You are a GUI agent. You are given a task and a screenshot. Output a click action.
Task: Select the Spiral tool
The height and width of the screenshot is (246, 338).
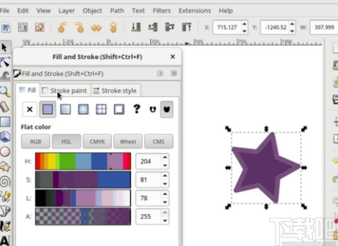pyautogui.click(x=5, y=181)
